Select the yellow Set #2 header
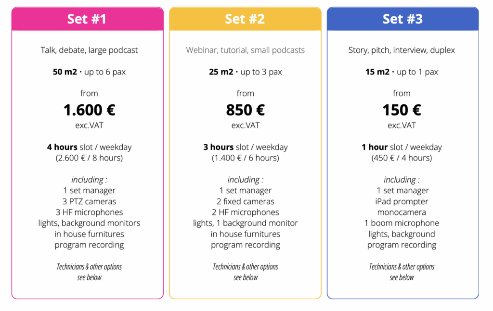Screen dimensions: 493x311 (x=245, y=19)
